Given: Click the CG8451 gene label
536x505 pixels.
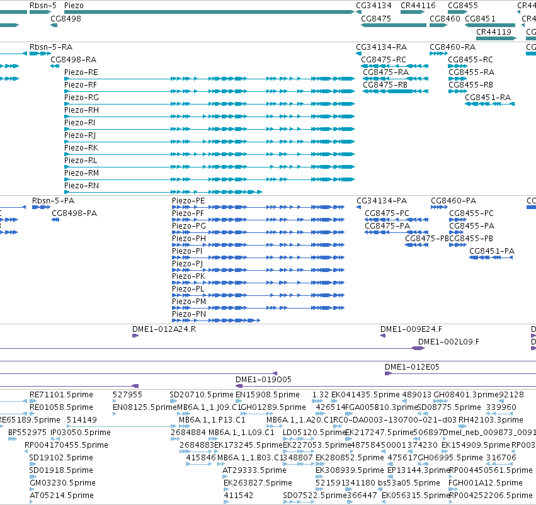Looking at the screenshot, I should click(x=481, y=19).
